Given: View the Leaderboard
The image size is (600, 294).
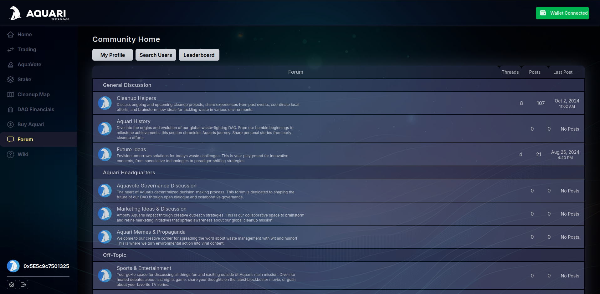Looking at the screenshot, I should click(x=199, y=55).
